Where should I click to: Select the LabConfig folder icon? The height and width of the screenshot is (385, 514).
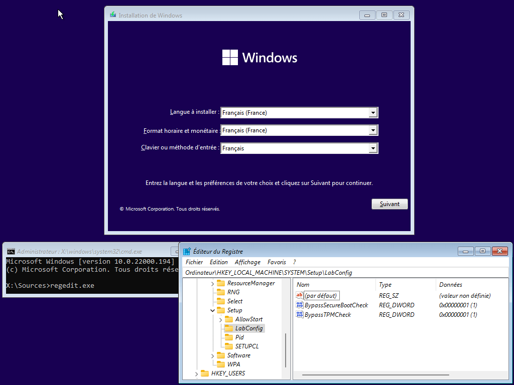pos(229,328)
